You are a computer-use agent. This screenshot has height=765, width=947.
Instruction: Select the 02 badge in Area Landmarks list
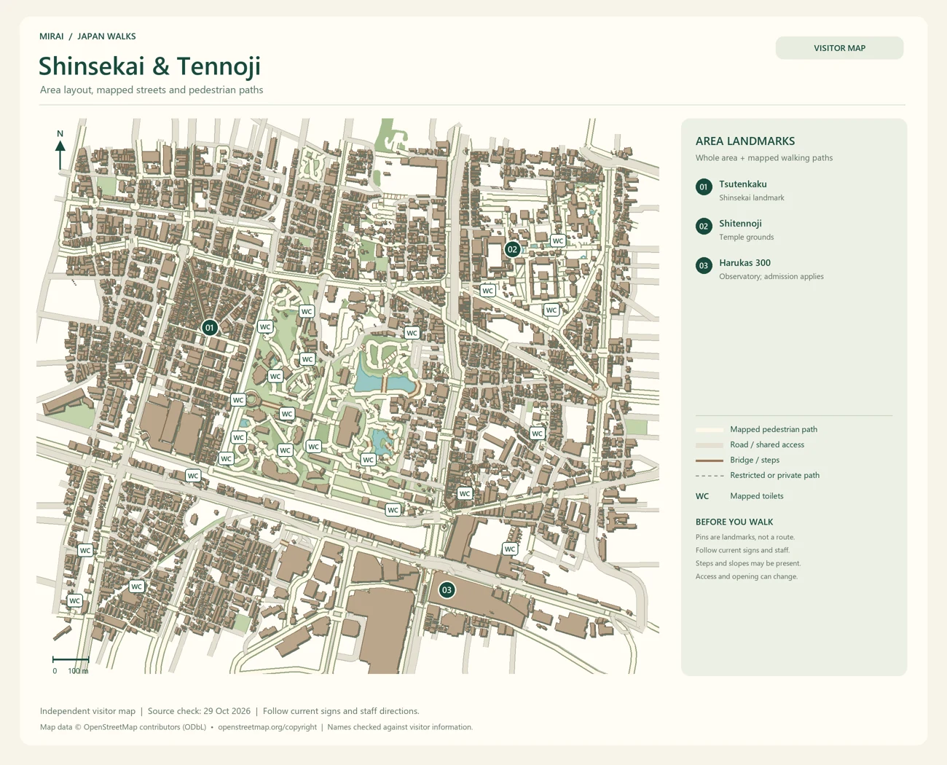pos(704,227)
